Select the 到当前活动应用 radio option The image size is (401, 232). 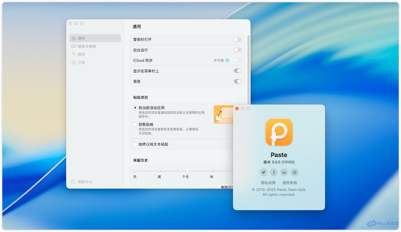[x=135, y=108]
